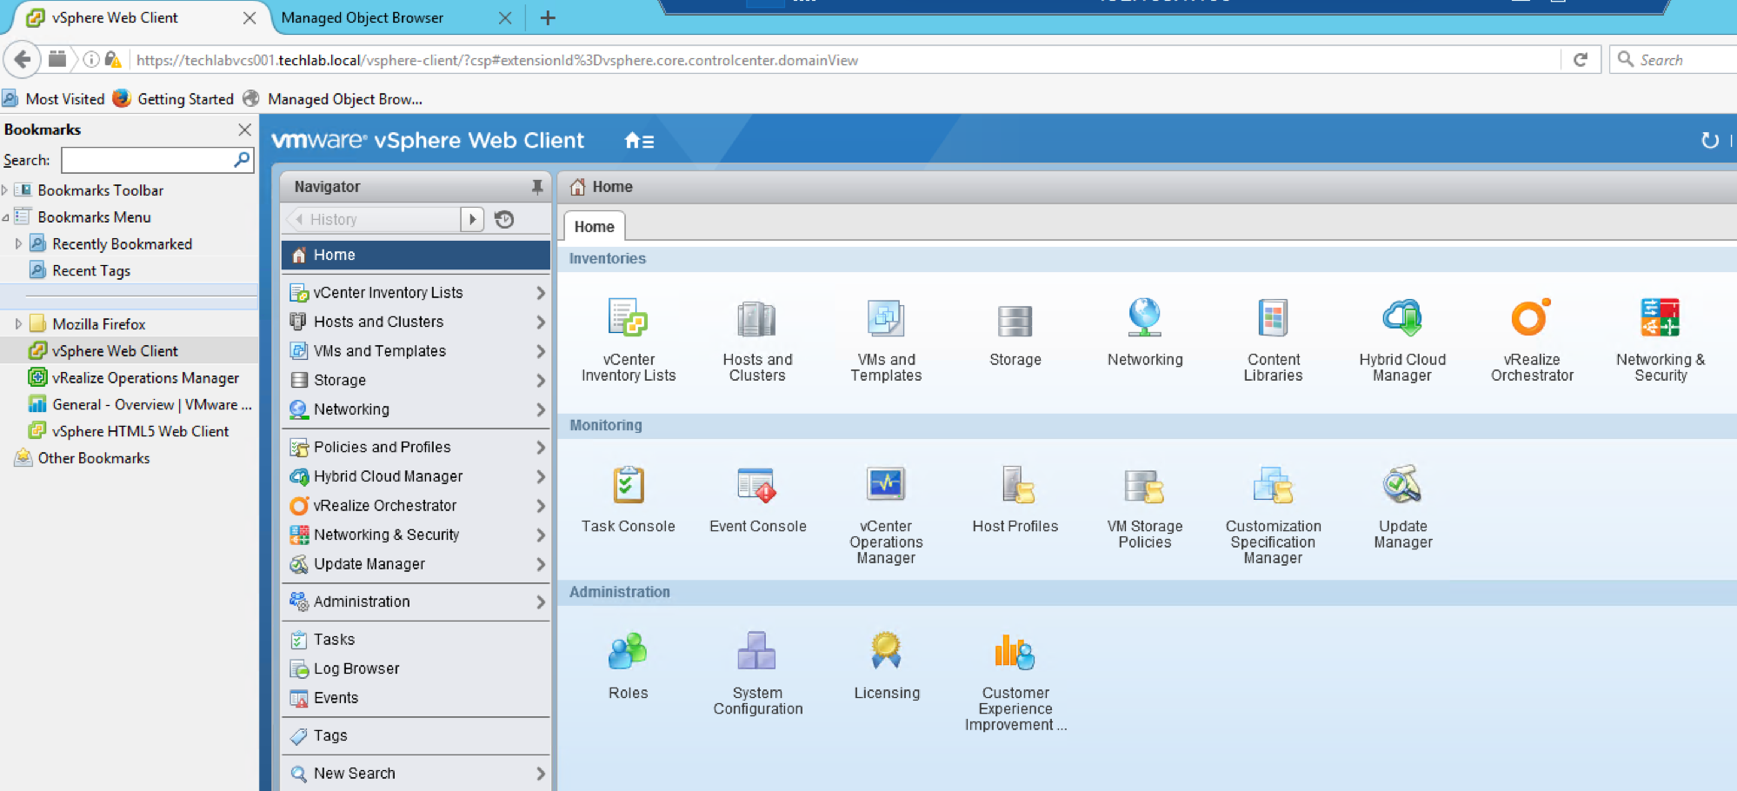The width and height of the screenshot is (1737, 791).
Task: Open Managed Object Browser toolbar bookmark
Action: tap(334, 99)
